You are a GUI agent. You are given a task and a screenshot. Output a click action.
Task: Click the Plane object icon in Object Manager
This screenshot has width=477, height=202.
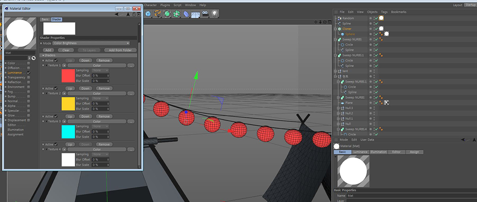point(342,103)
